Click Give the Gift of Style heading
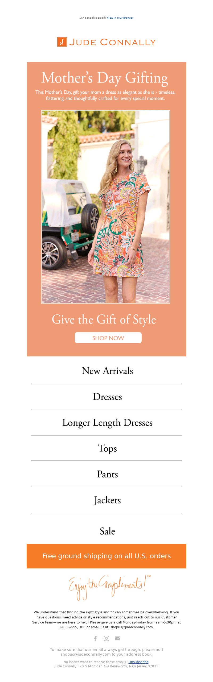Viewport: 213px width, 682px height. [x=104, y=319]
